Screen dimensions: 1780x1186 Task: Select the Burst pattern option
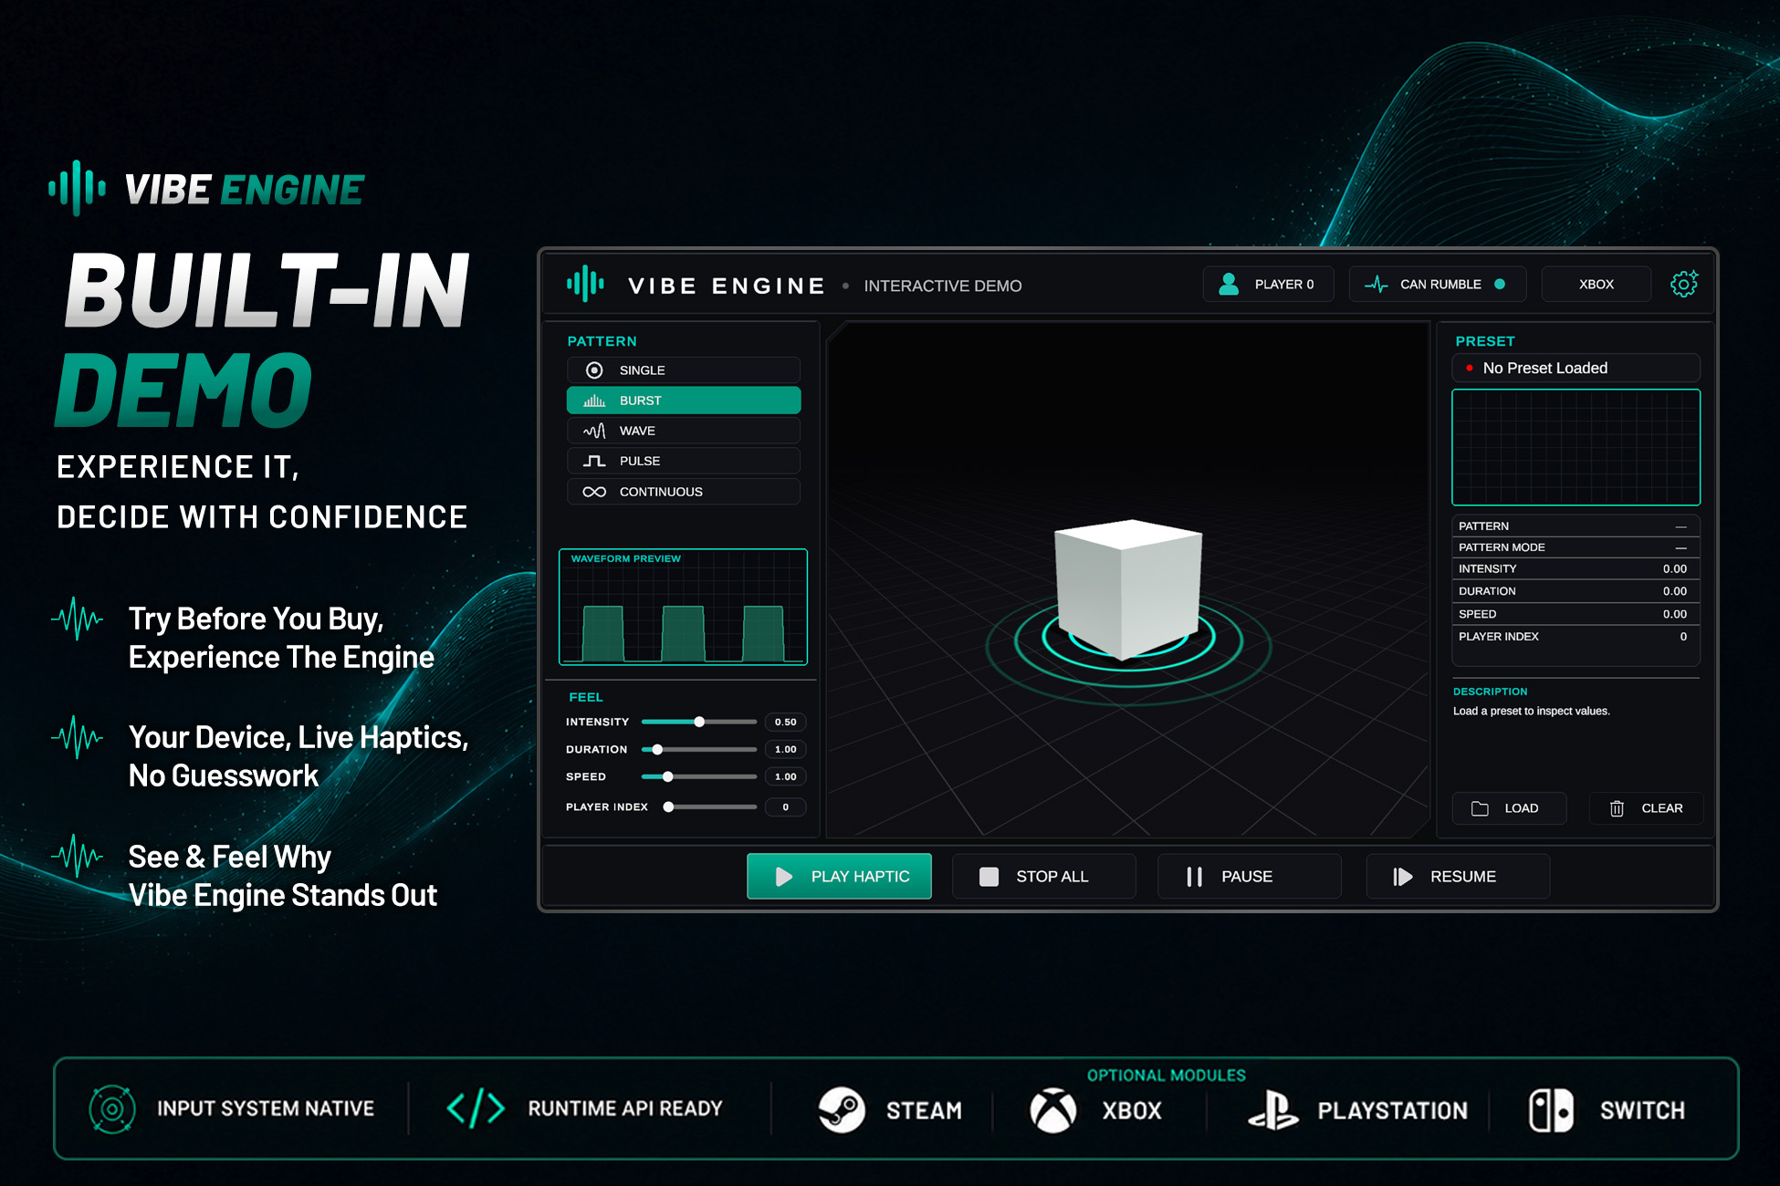(x=684, y=401)
